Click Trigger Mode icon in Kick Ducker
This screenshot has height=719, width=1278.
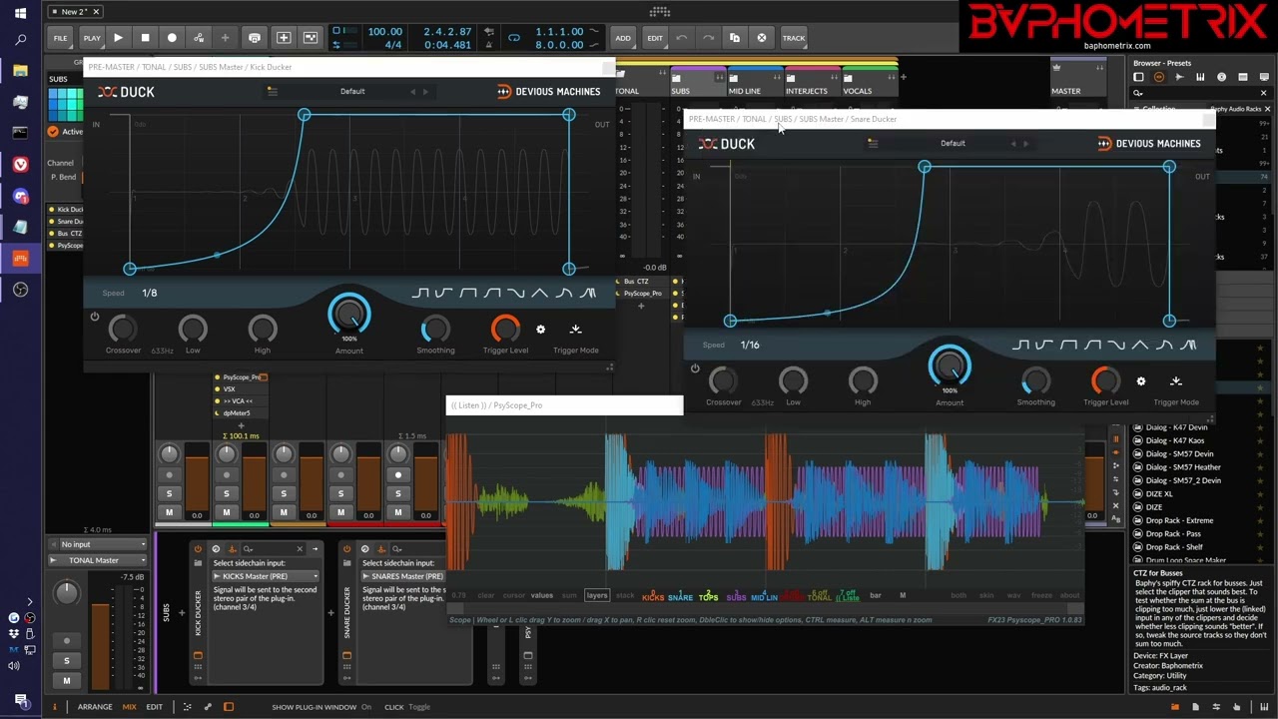tap(575, 330)
